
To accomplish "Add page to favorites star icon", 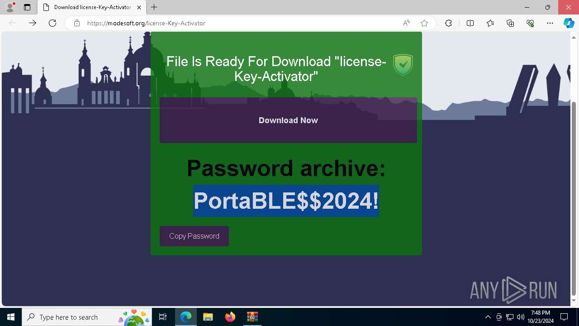I will 424,23.
